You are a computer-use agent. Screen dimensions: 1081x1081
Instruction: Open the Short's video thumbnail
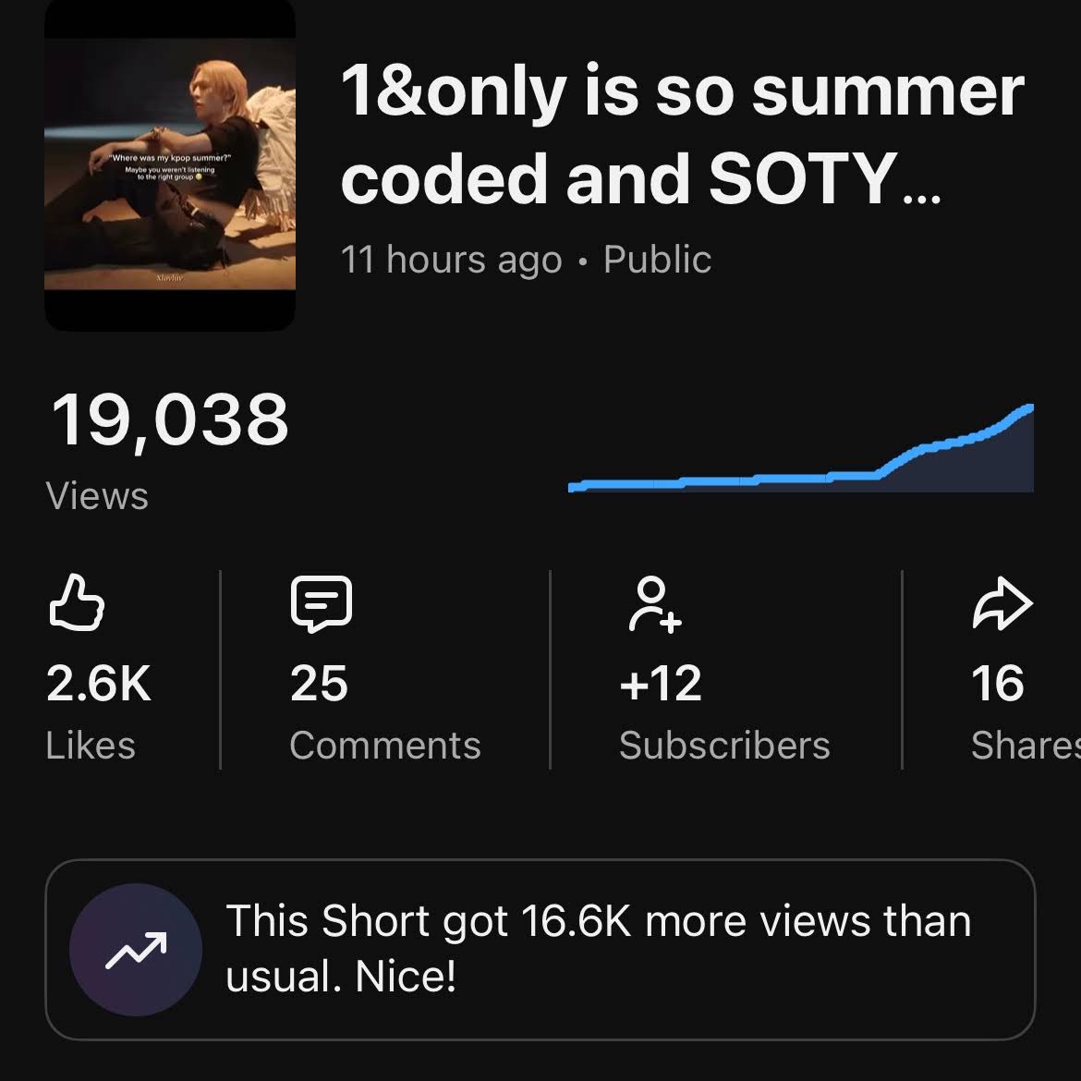(x=170, y=164)
